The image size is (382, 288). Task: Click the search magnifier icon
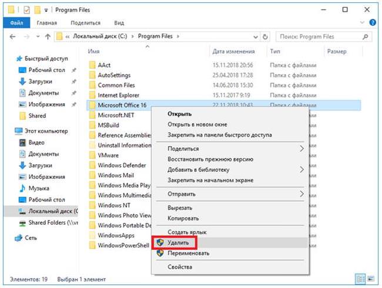point(365,37)
